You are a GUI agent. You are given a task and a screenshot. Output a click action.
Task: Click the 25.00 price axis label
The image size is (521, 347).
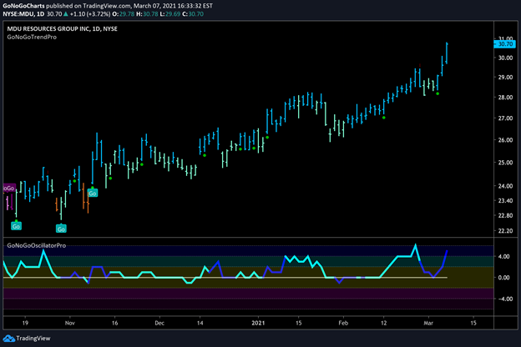[505, 163]
